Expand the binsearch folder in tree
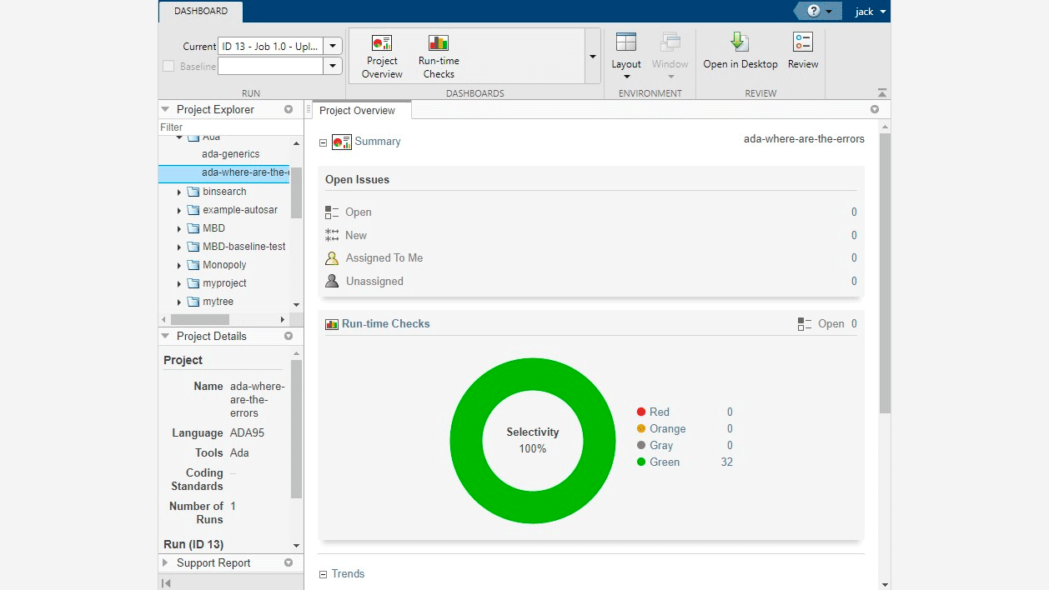The image size is (1049, 590). coord(179,192)
